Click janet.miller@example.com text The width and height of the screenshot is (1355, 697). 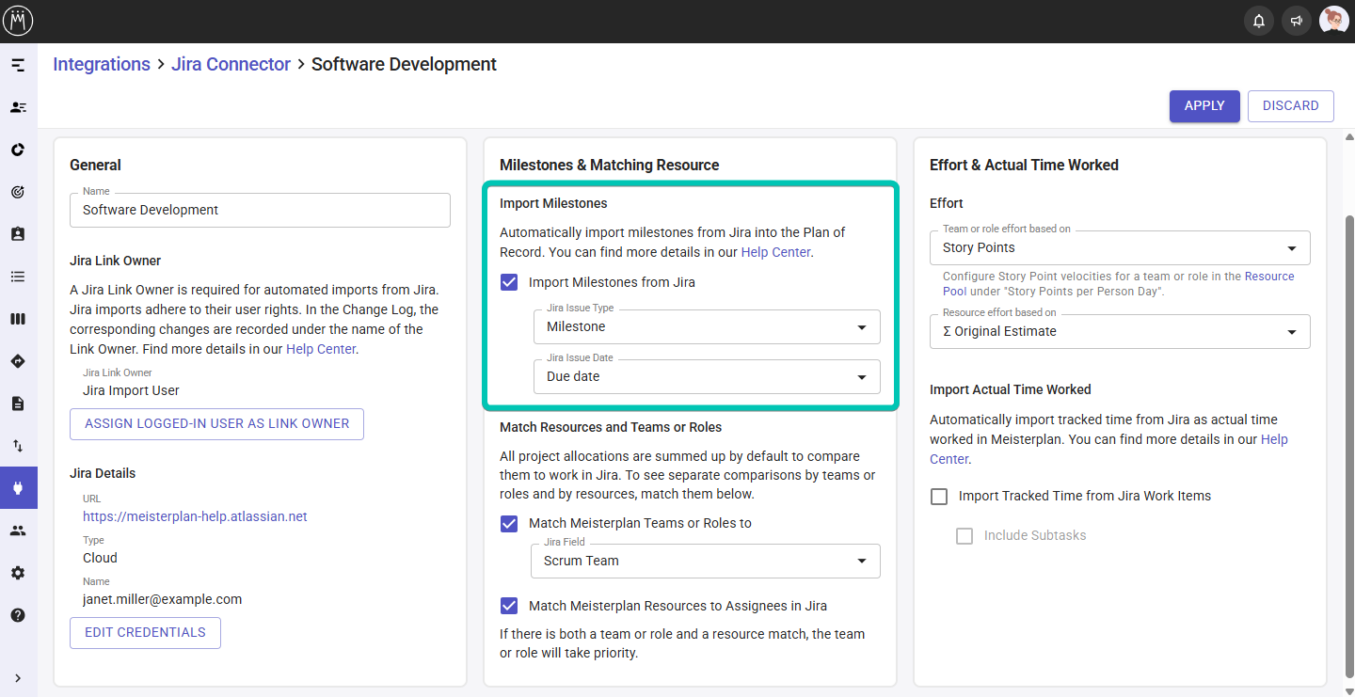163,599
